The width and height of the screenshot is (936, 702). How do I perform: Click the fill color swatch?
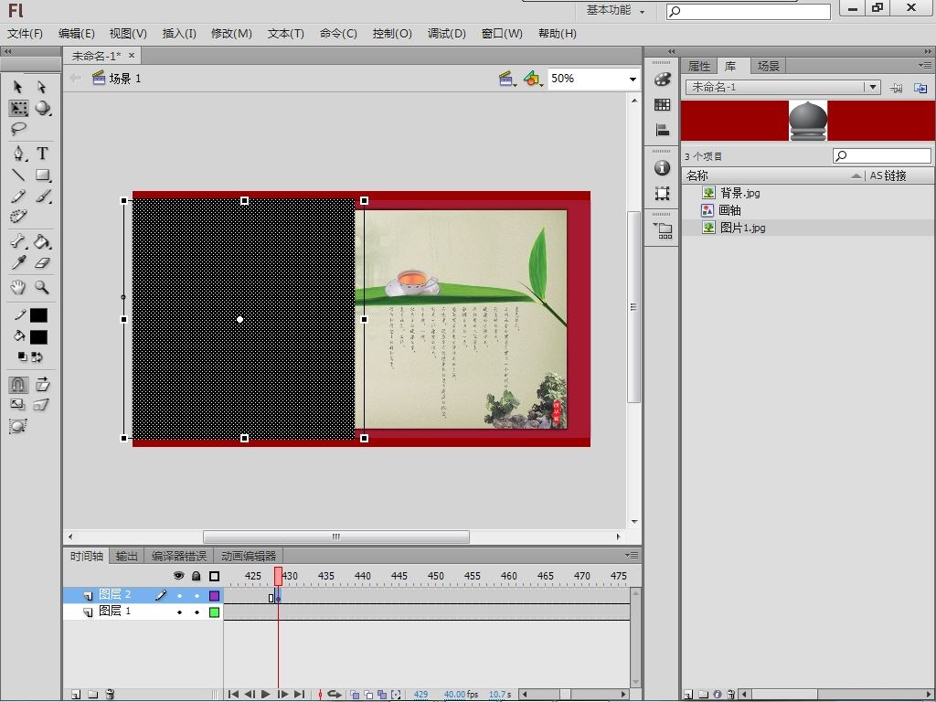38,337
